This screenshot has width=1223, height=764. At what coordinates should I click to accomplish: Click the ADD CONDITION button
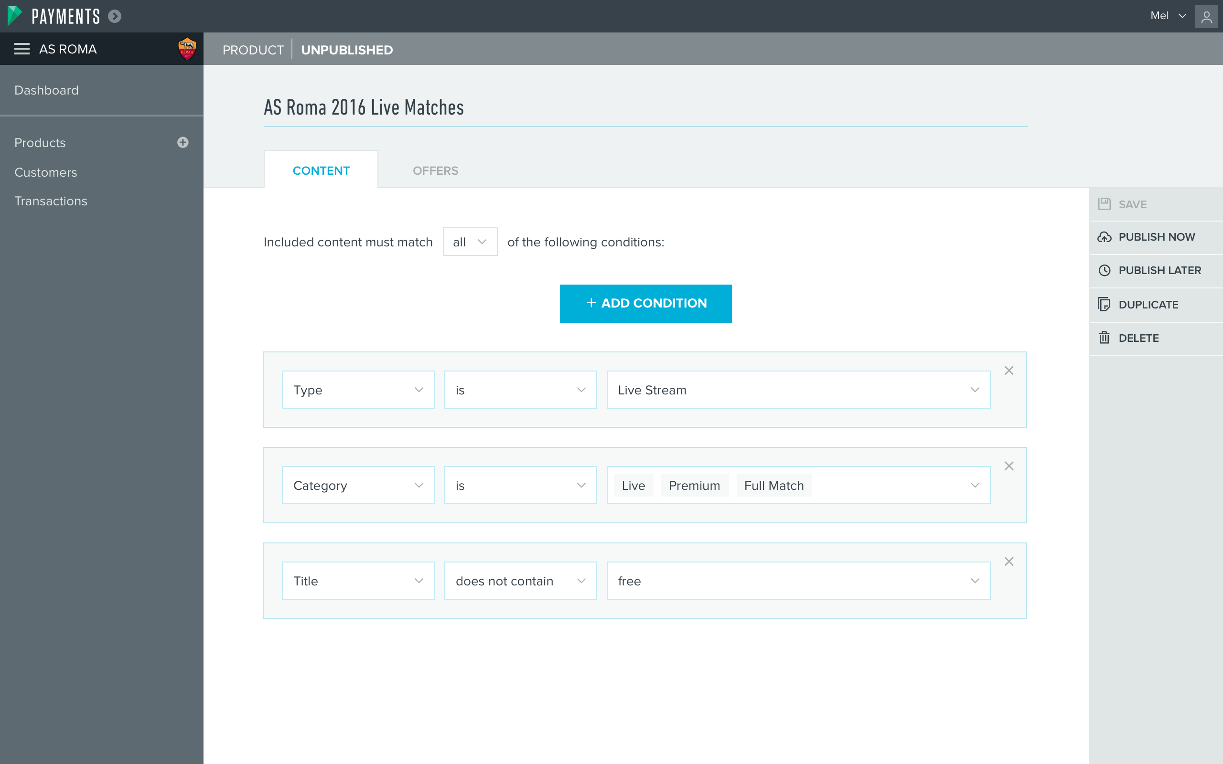[645, 303]
